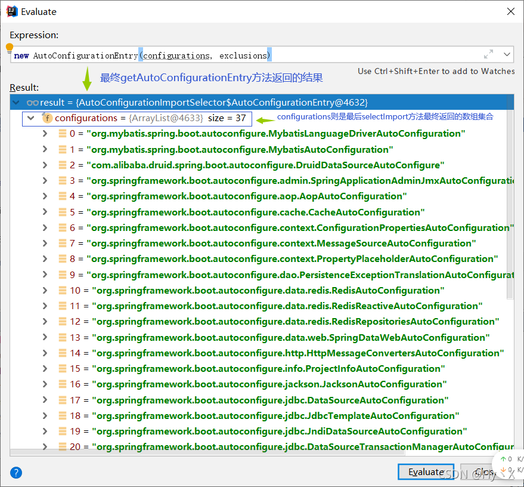The width and height of the screenshot is (524, 487).
Task: Select row 20 DataSourceTransactionManagerAutoConfiguration
Action: (262, 446)
